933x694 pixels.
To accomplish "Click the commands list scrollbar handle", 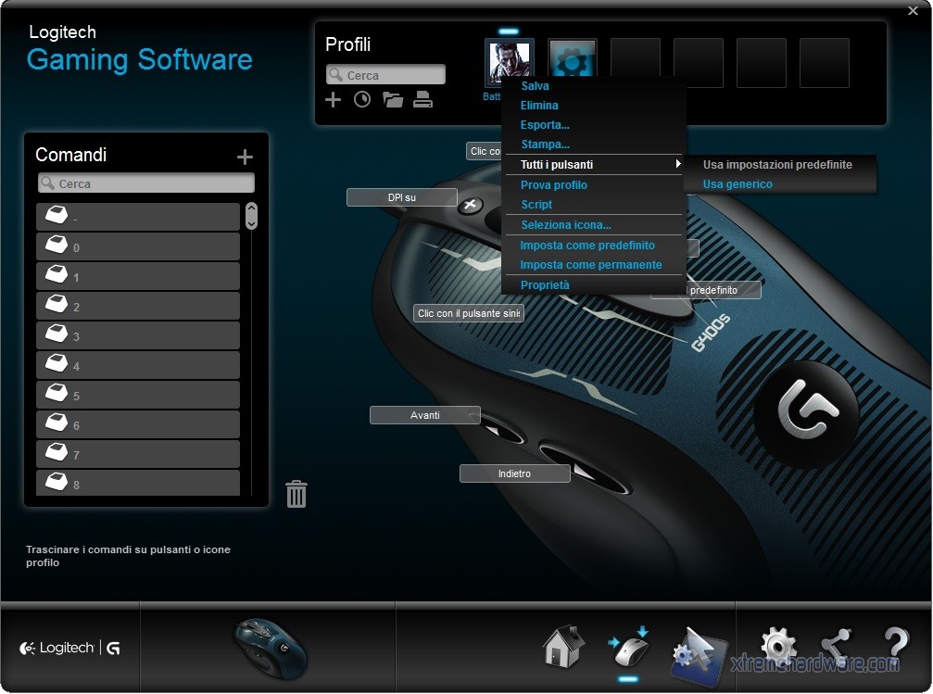I will [x=251, y=216].
